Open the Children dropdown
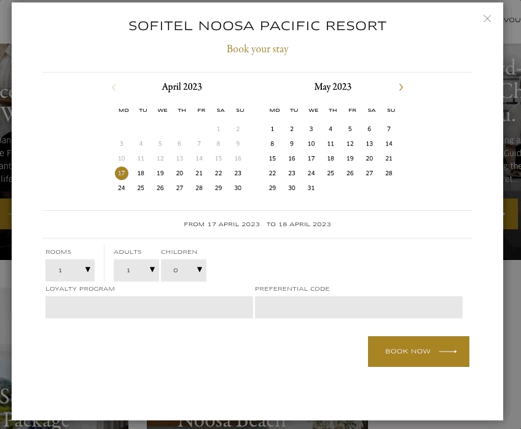521x429 pixels. coord(183,270)
